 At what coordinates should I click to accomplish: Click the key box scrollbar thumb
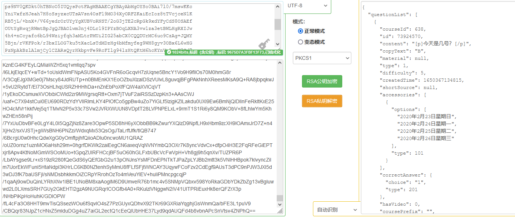[277, 24]
